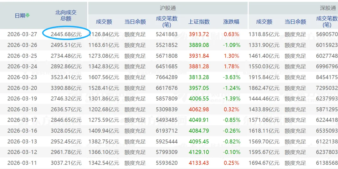Image resolution: width=338 pixels, height=169 pixels.
Task: Select the date 2026-03-18
Action: 22,109
